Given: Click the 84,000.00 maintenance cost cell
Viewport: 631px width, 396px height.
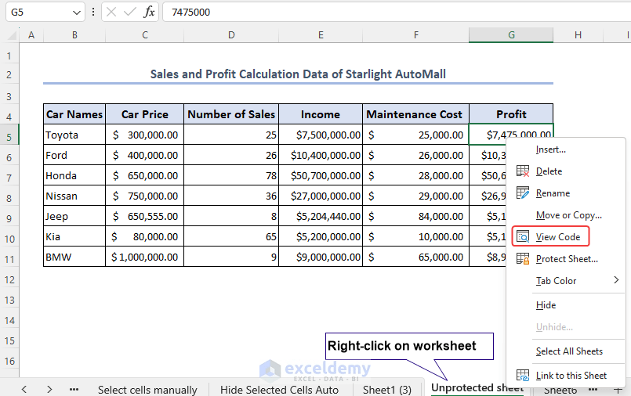Looking at the screenshot, I should pyautogui.click(x=415, y=216).
